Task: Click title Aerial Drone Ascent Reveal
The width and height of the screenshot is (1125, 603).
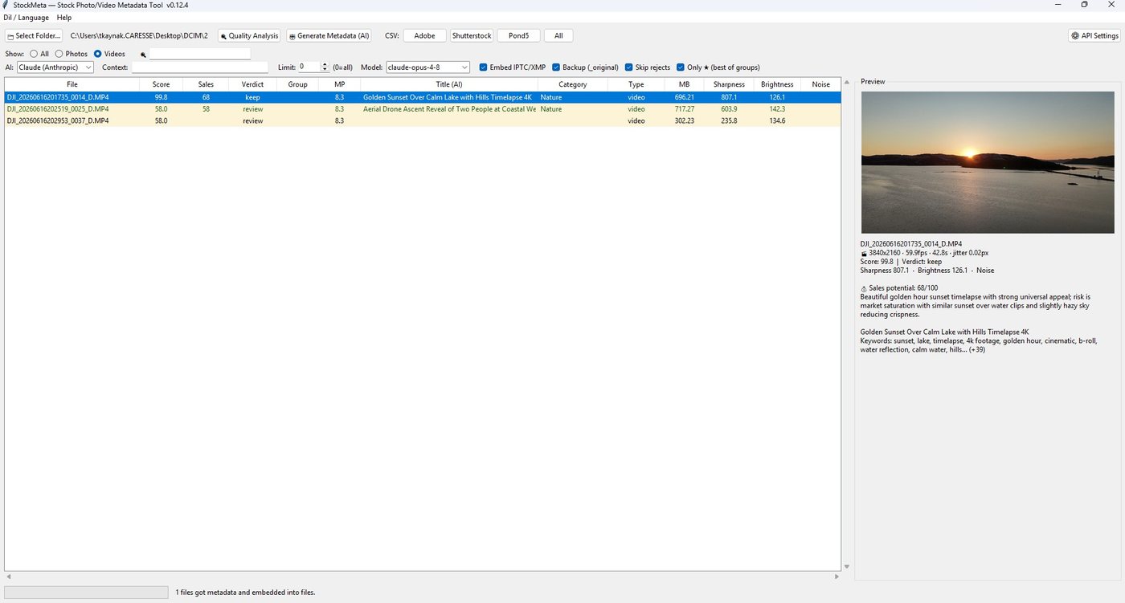Action: click(x=449, y=109)
